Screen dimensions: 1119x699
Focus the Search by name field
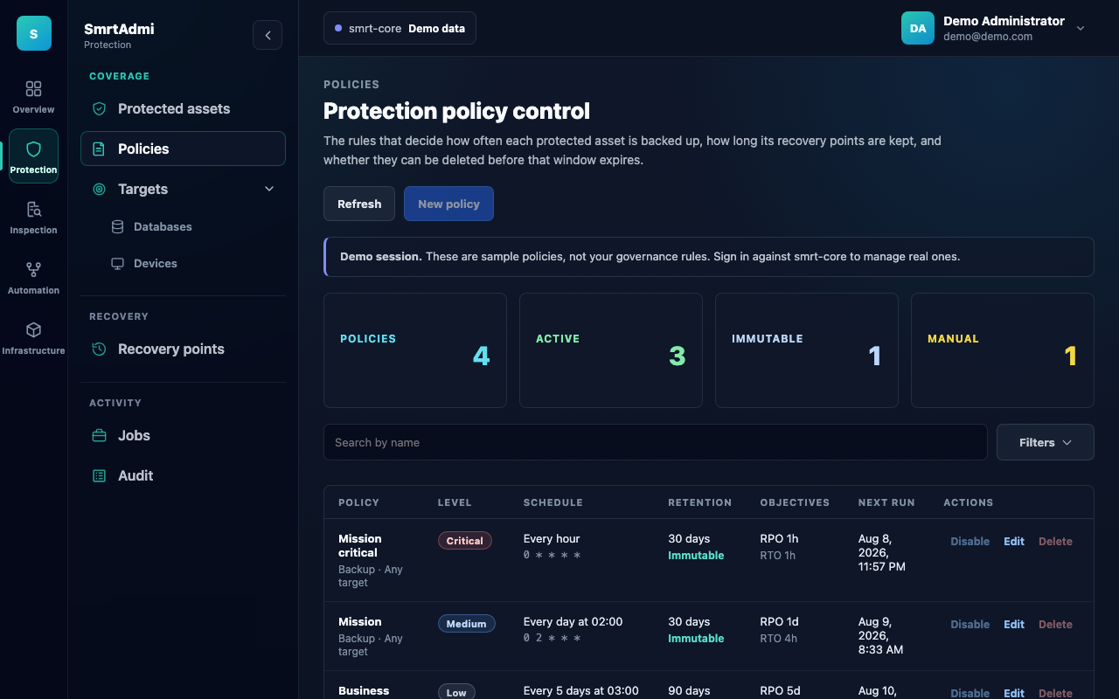click(656, 442)
